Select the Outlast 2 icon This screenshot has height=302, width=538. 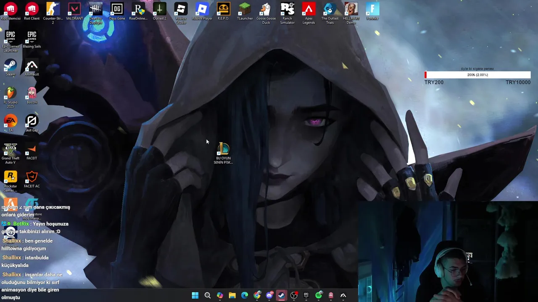(159, 12)
